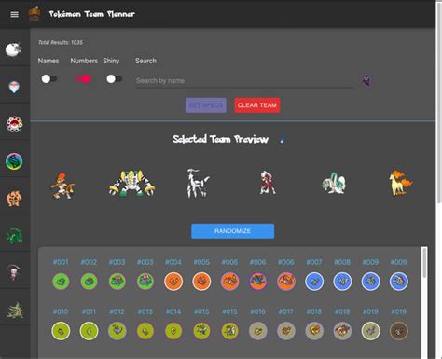The width and height of the screenshot is (442, 359).
Task: Click the music note beside Selected Team Preview
Action: (282, 139)
